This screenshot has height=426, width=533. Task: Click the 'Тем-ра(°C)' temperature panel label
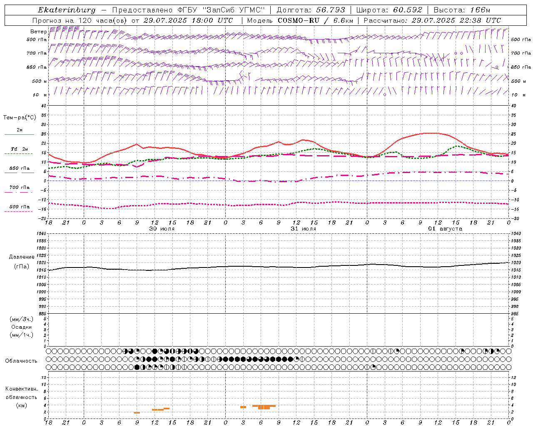click(x=20, y=118)
